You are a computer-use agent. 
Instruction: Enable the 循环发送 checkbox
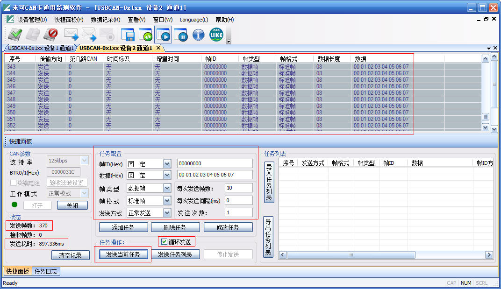coord(163,241)
